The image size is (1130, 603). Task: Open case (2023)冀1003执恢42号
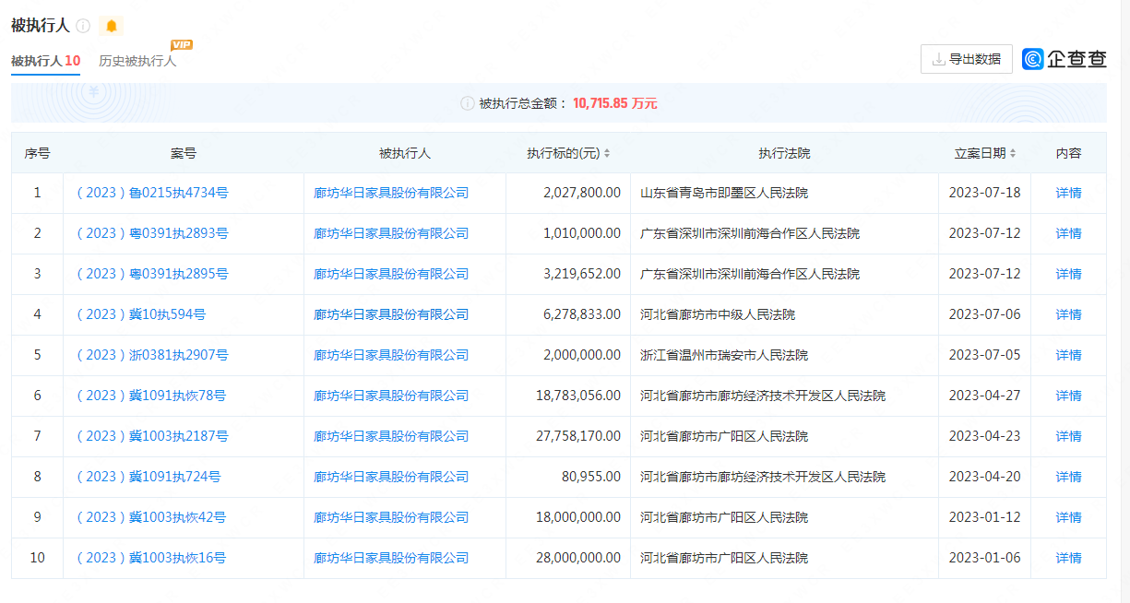tap(151, 517)
